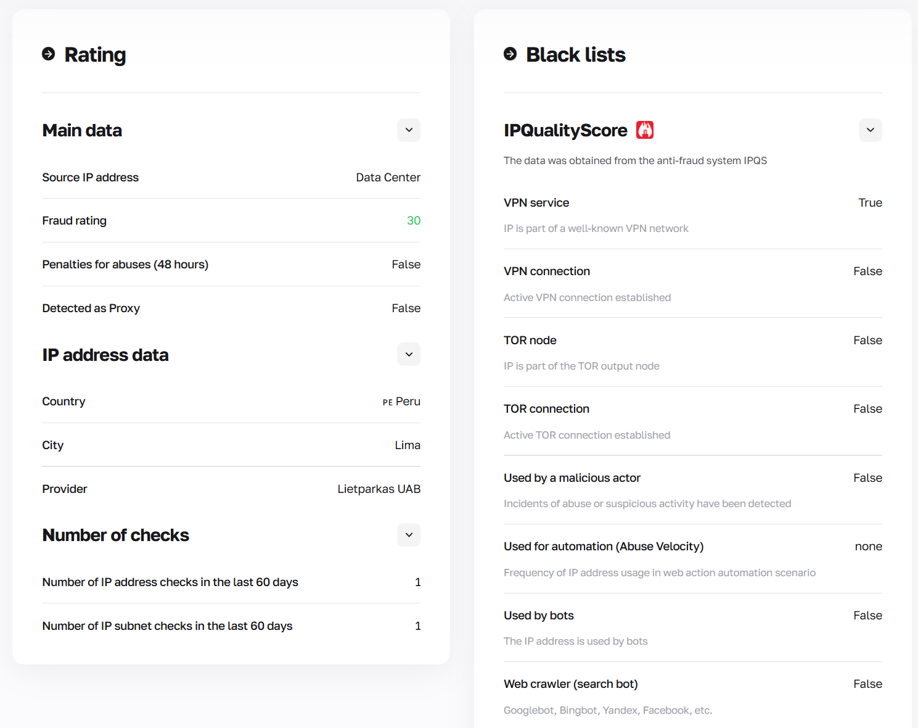Click the VPN service True value
918x728 pixels.
[870, 203]
